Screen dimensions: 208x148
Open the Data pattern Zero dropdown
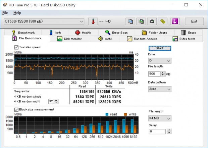click(160, 89)
